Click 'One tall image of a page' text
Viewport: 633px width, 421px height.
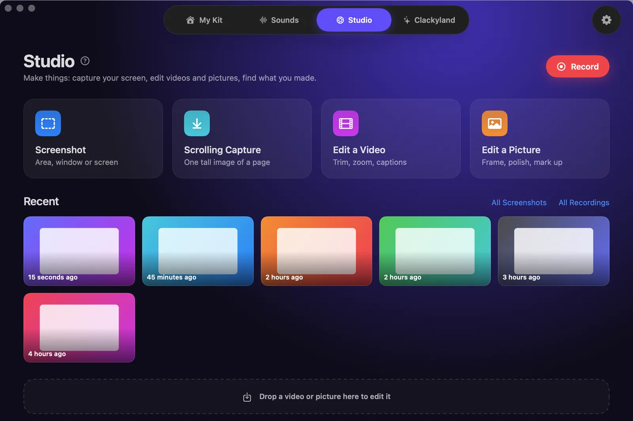click(x=227, y=162)
